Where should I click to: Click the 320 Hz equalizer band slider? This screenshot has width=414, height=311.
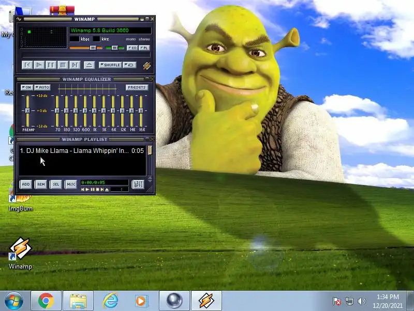coord(76,111)
